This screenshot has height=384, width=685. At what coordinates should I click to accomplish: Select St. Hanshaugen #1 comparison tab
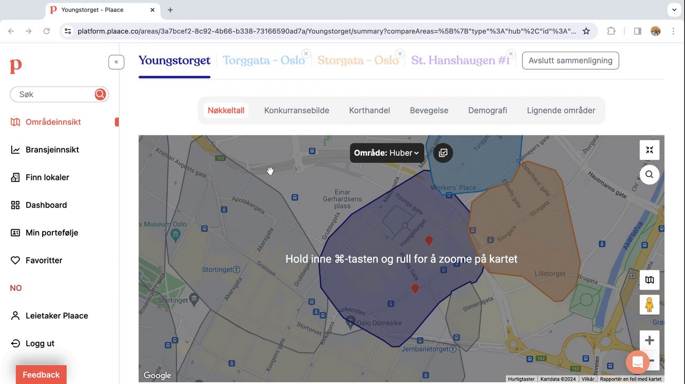tap(460, 60)
